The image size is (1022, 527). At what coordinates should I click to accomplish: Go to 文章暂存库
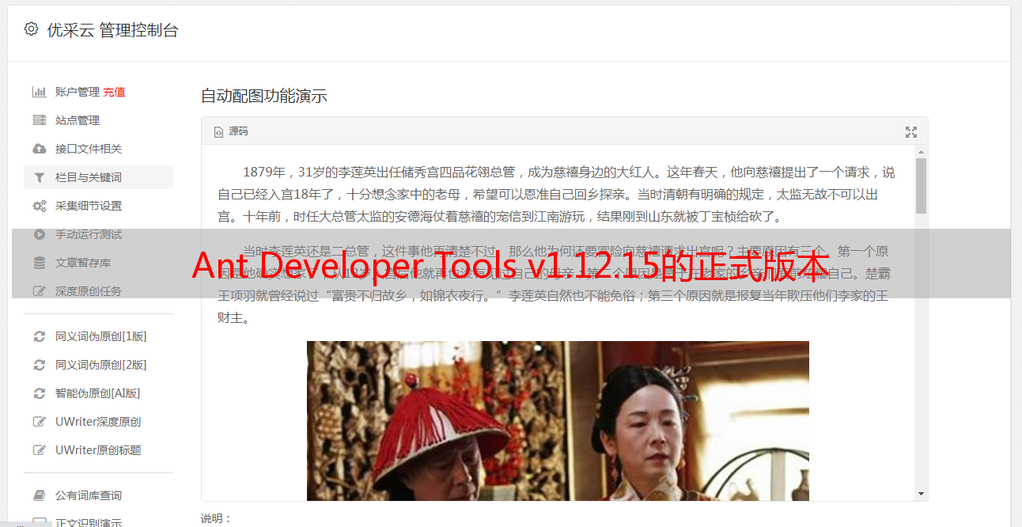[83, 263]
